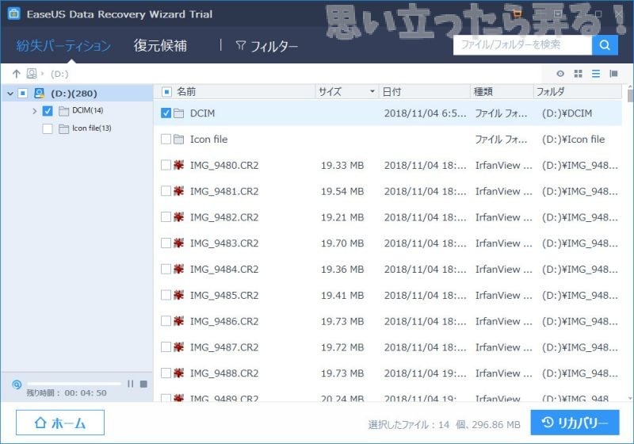Click the Icon file folder icon in list
634x444 pixels.
tap(179, 139)
